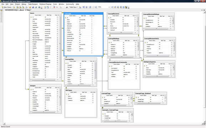This screenshot has width=206, height=128.
Task: Click the Data Type header in Concepts table
Action: coord(83,16)
